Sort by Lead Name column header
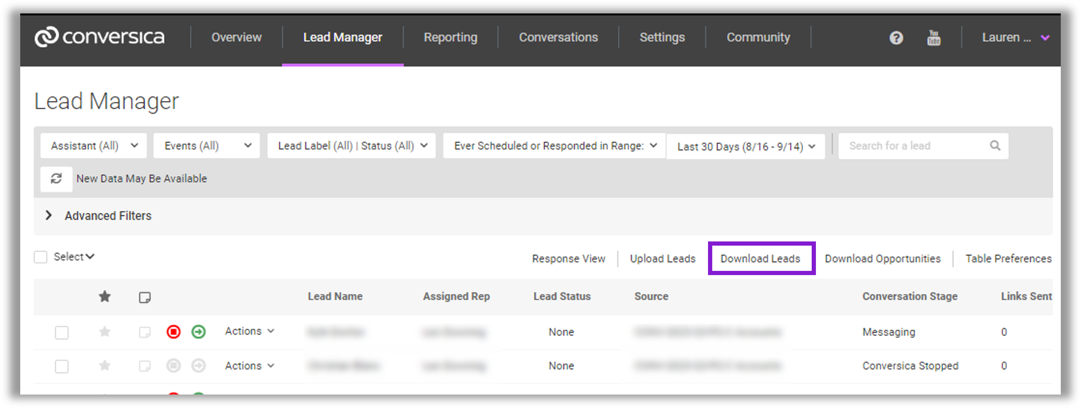The width and height of the screenshot is (1081, 408). click(335, 297)
